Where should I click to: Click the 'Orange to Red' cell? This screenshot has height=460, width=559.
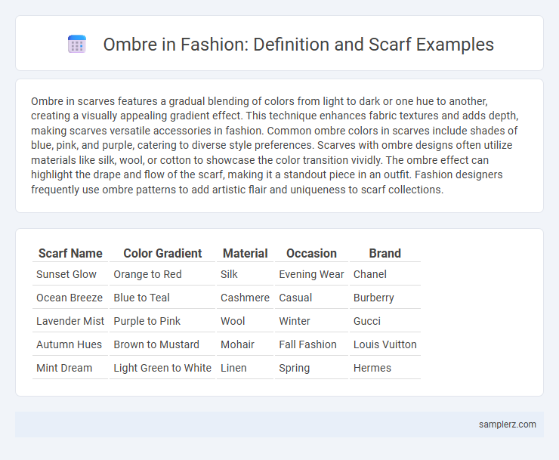click(x=162, y=274)
